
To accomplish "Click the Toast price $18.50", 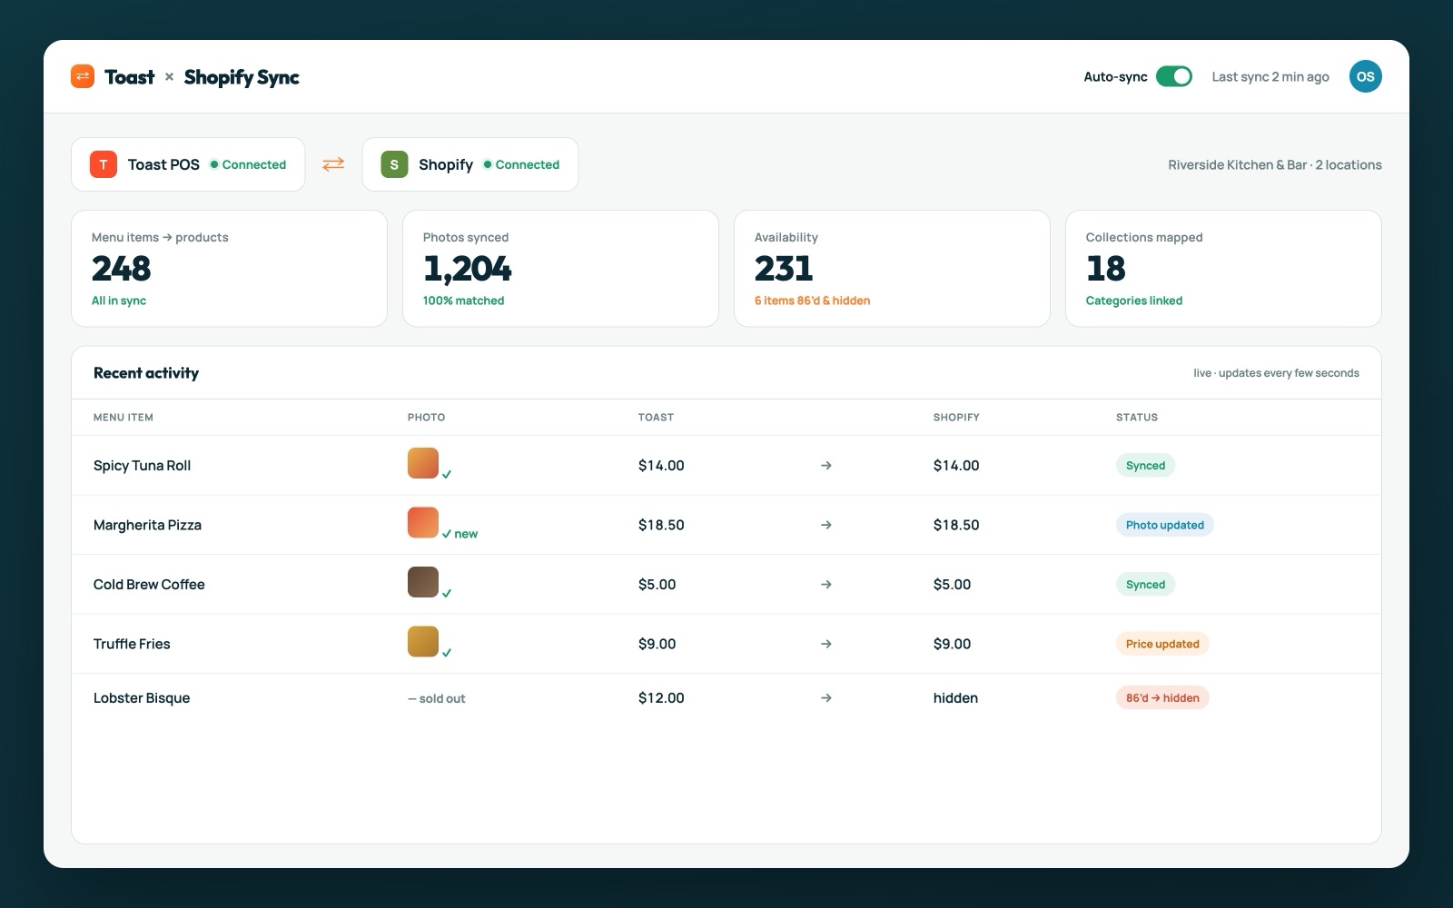I will pyautogui.click(x=661, y=525).
